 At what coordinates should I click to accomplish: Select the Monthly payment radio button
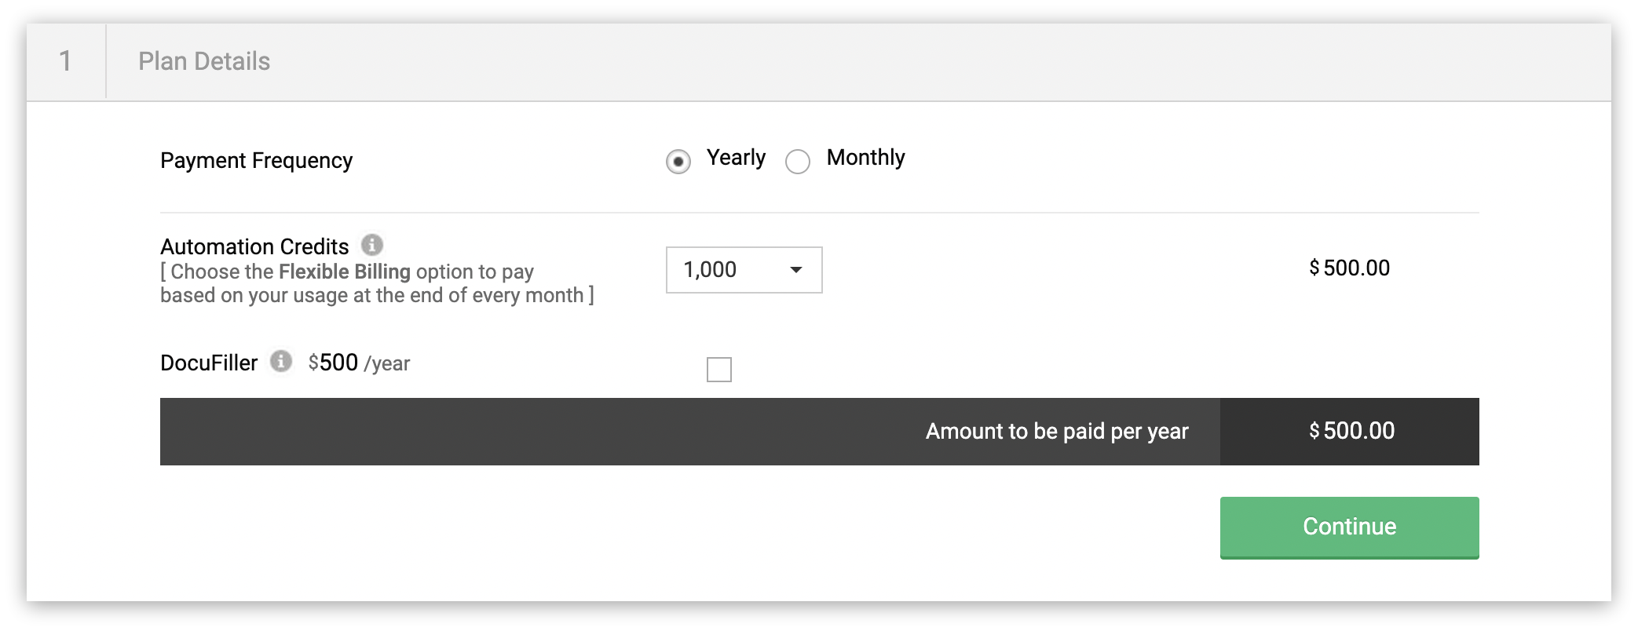pyautogui.click(x=798, y=162)
